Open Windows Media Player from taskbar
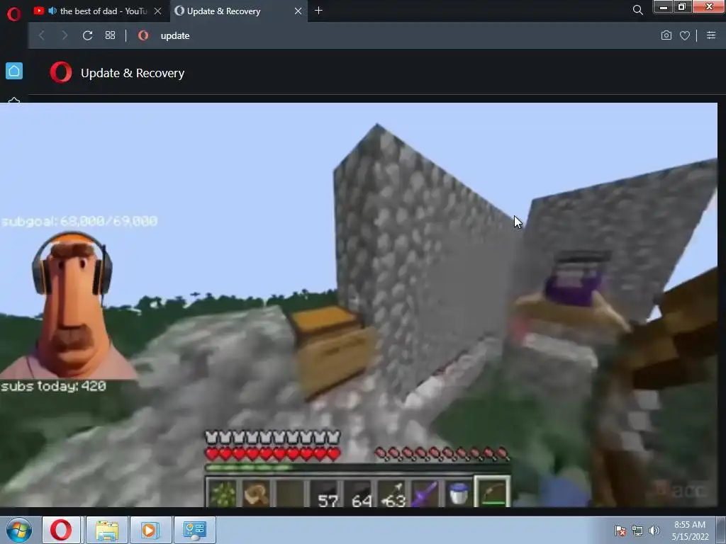Image resolution: width=726 pixels, height=544 pixels. [x=150, y=530]
